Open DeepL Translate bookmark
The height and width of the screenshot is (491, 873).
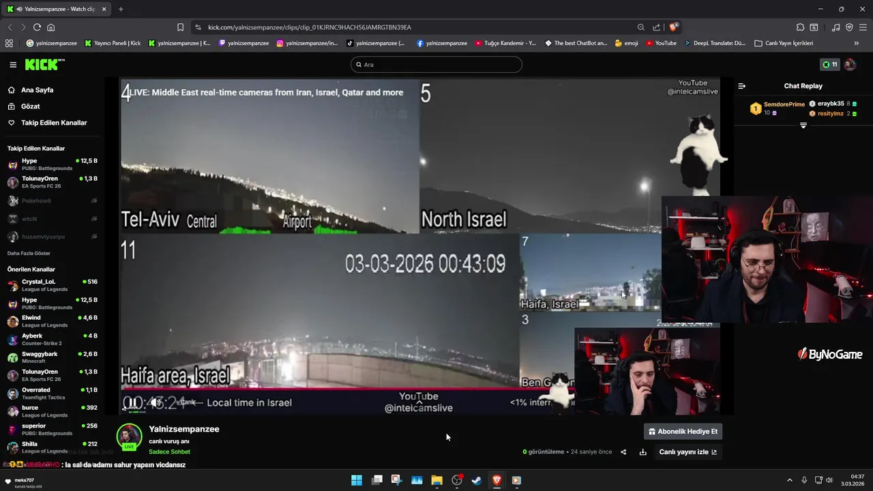[715, 43]
